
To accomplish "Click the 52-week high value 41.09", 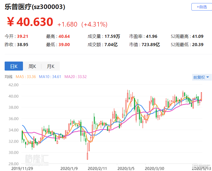I will pos(198,36).
